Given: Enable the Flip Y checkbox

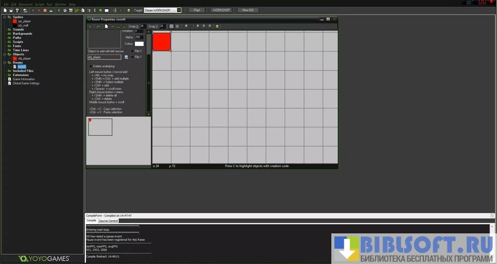Looking at the screenshot, I should [x=131, y=57].
